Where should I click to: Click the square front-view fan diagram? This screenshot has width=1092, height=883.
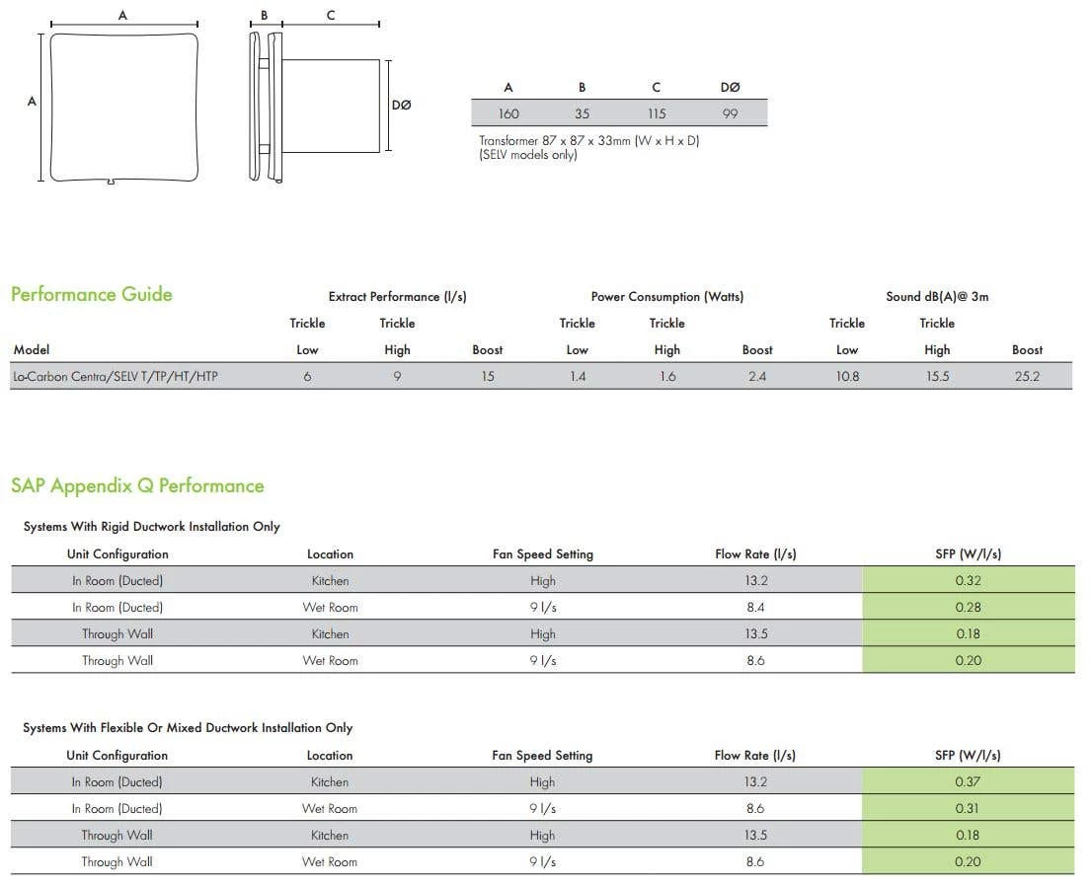click(123, 108)
